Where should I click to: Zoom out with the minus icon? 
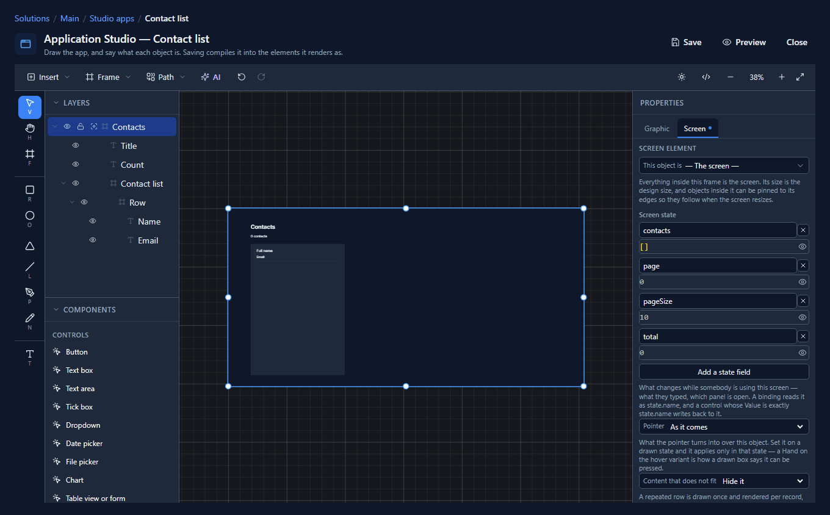click(x=731, y=77)
